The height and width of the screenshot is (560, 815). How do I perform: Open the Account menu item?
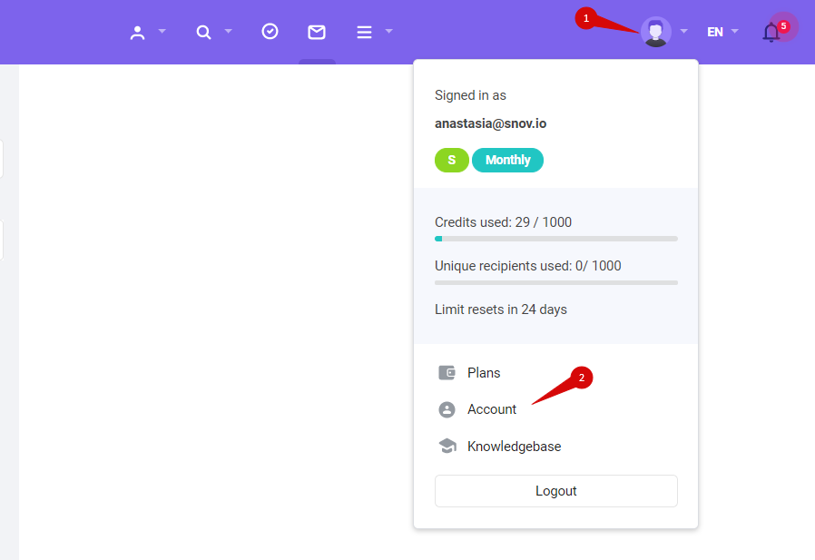coord(492,409)
